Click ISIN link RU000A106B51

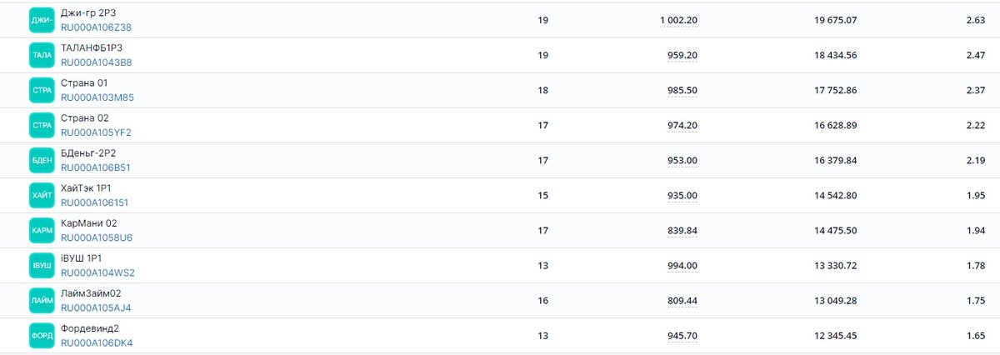click(96, 167)
